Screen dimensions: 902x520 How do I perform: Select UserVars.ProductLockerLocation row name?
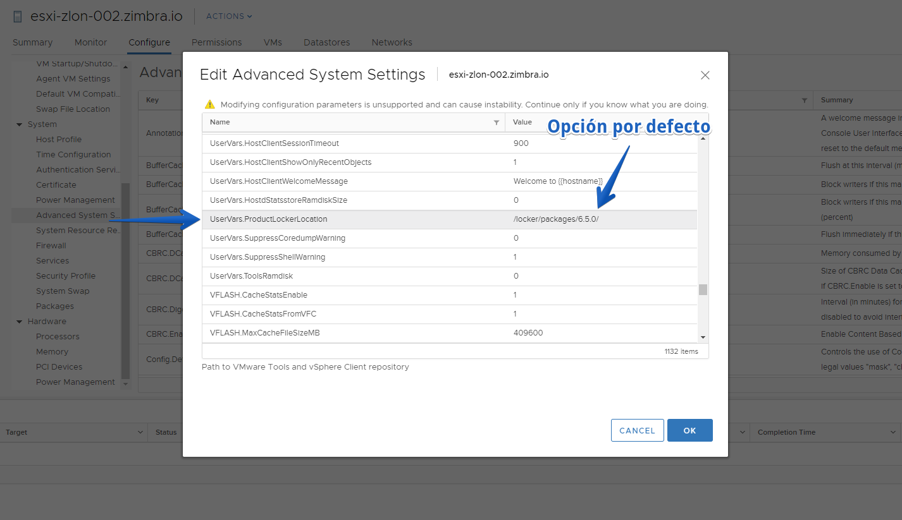pos(269,219)
